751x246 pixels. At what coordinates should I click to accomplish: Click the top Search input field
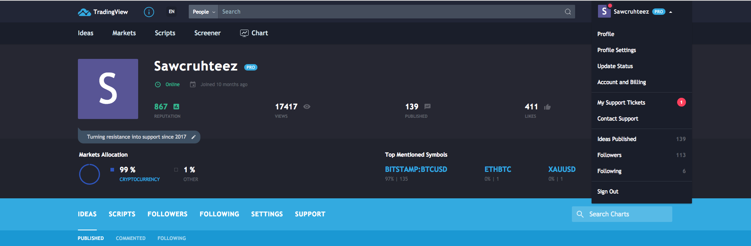coord(396,12)
